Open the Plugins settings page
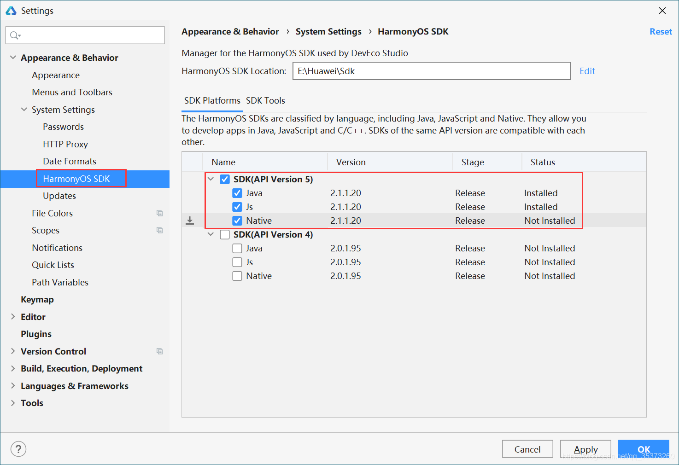This screenshot has width=679, height=465. (36, 334)
